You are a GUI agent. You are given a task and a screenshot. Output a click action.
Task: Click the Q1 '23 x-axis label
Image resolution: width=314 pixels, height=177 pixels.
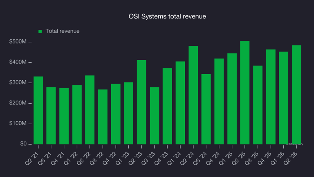(122, 159)
